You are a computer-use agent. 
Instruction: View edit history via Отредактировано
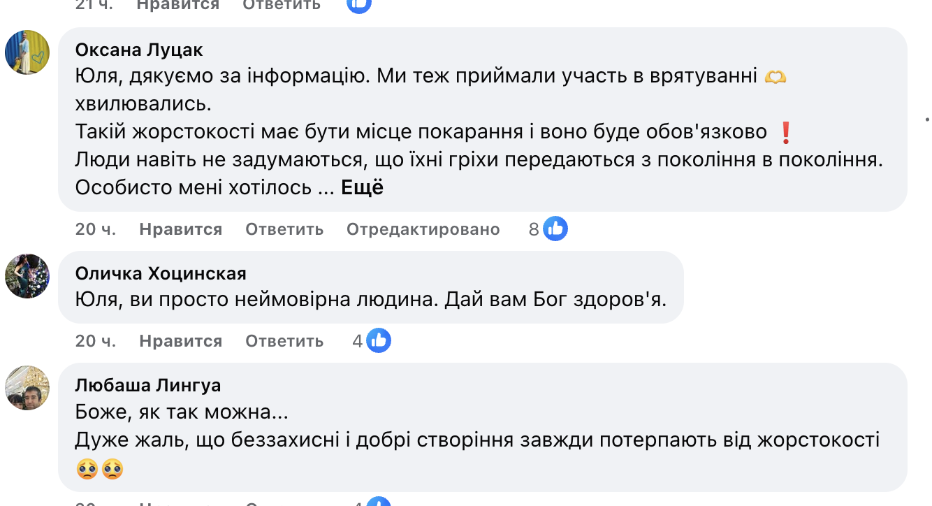pos(423,229)
